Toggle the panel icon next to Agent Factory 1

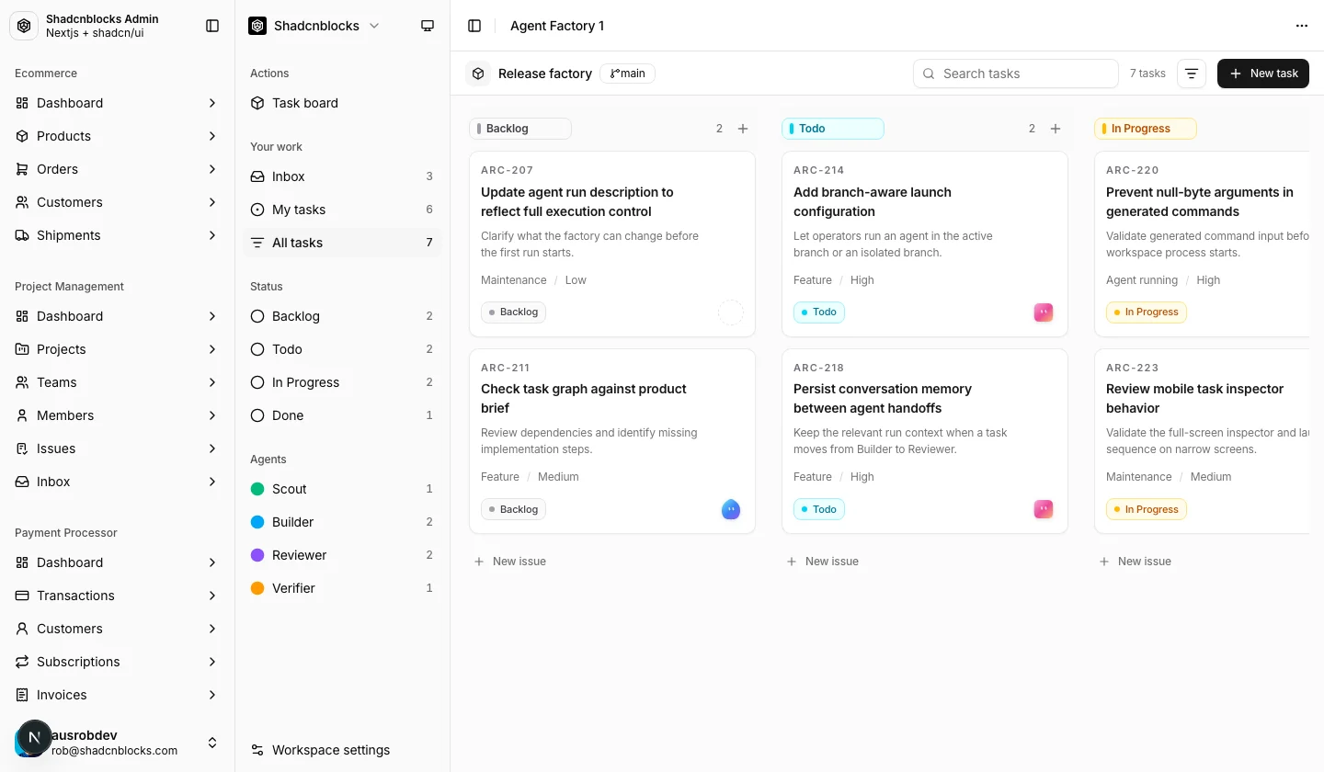point(474,26)
